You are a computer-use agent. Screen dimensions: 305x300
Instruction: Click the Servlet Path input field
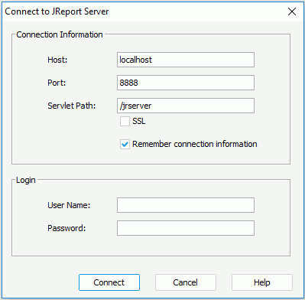coord(186,106)
